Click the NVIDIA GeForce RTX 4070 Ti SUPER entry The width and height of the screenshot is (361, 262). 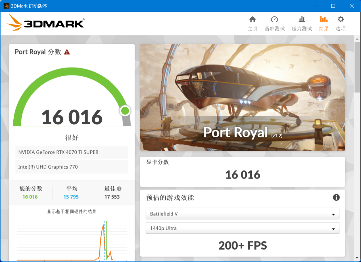point(71,152)
